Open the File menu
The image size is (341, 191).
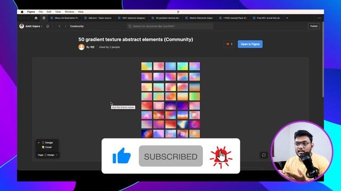click(x=40, y=12)
